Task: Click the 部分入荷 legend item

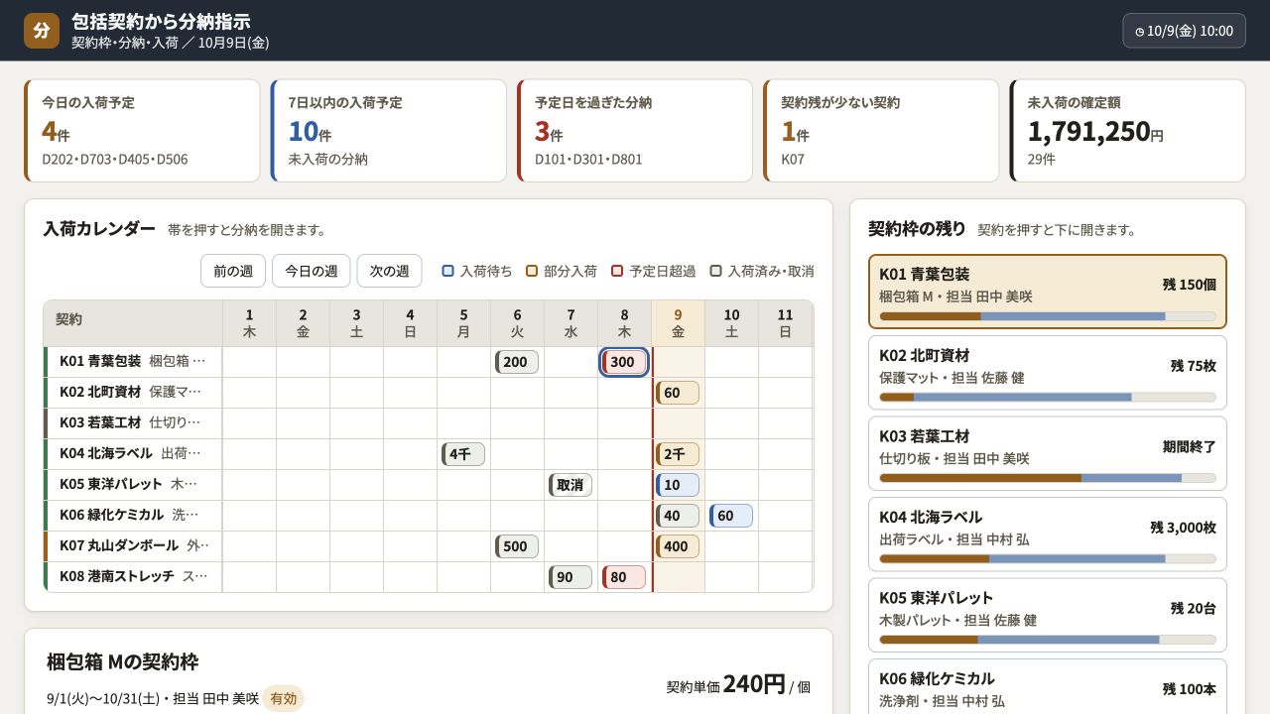Action: (x=562, y=271)
